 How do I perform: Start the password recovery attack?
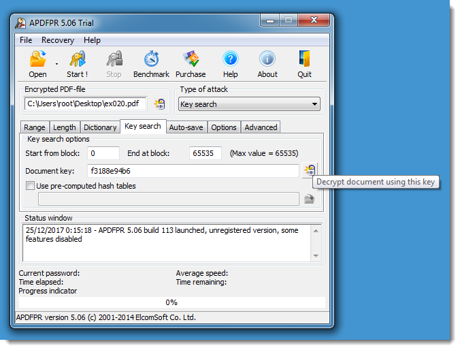pyautogui.click(x=77, y=59)
